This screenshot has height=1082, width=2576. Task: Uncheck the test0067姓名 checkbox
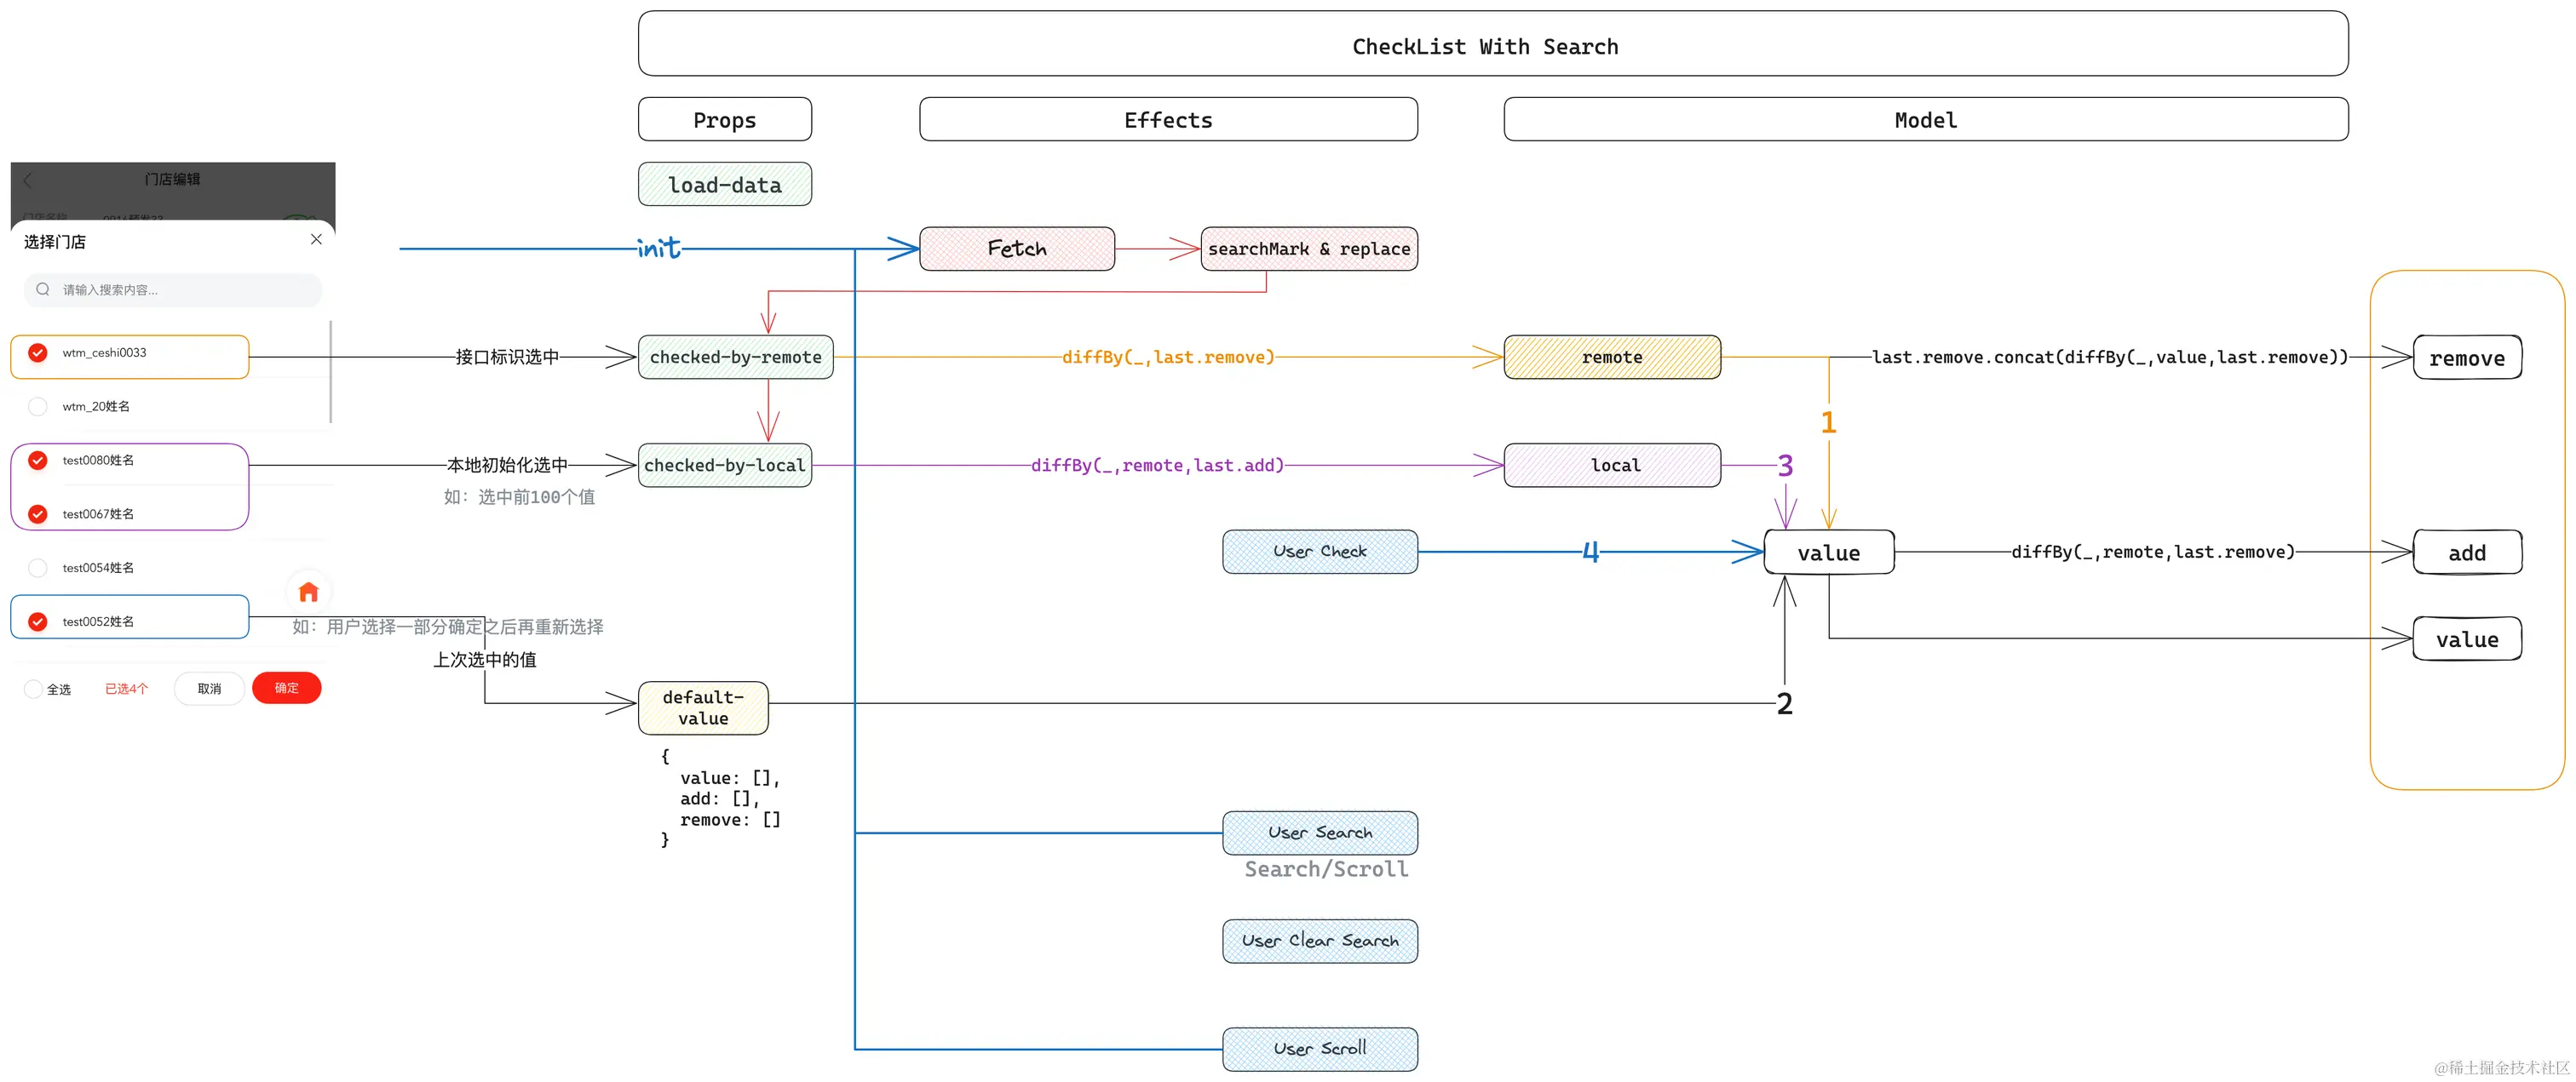(38, 514)
